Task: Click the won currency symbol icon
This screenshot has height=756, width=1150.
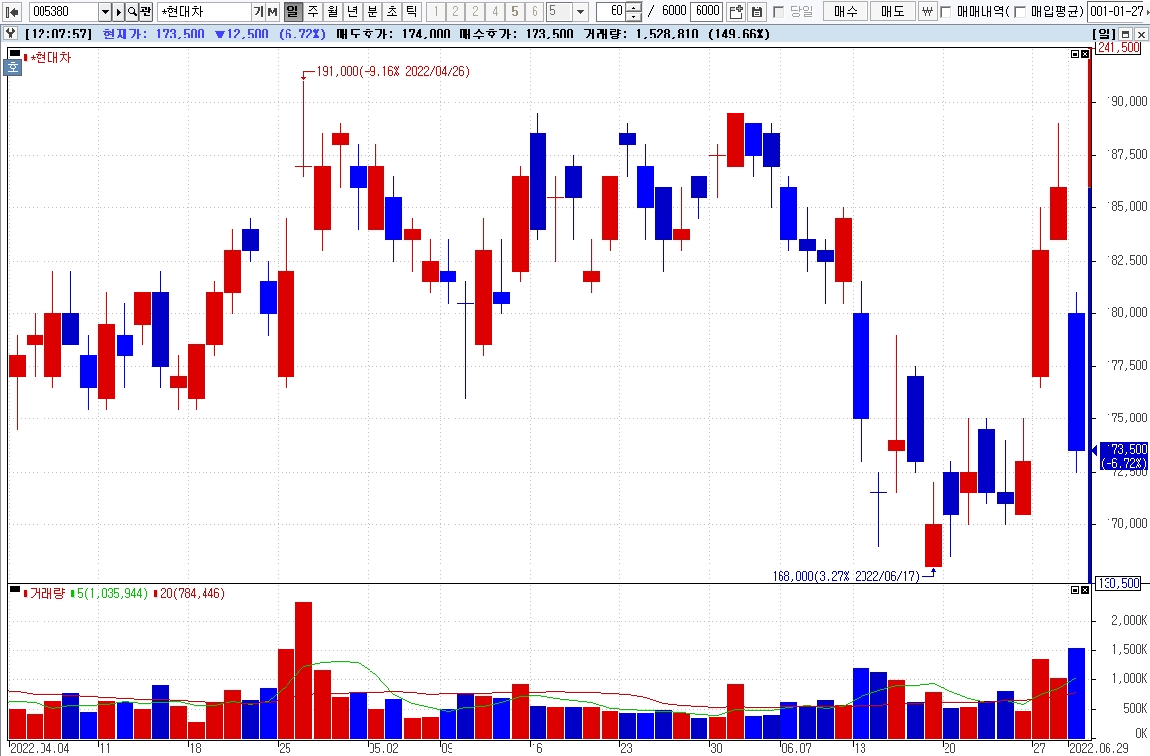Action: [x=927, y=11]
